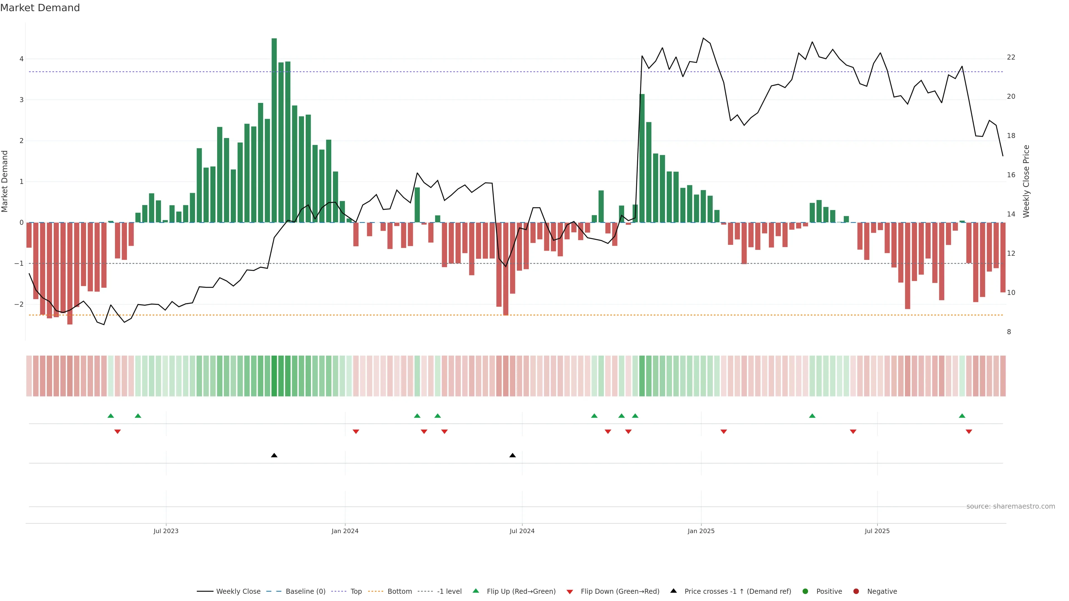
Task: Click the Market Demand chart title
Action: 40,8
